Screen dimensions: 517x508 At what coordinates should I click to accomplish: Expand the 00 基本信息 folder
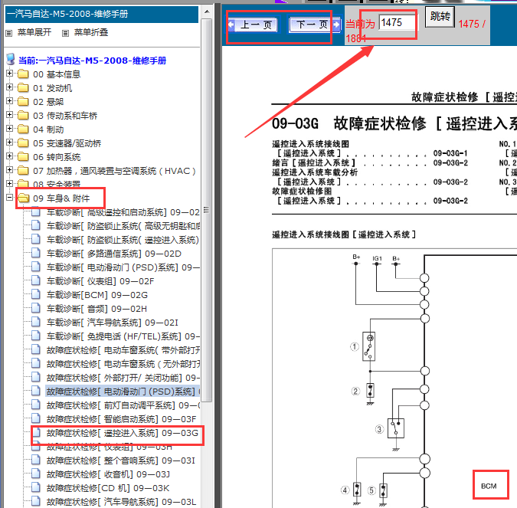(x=9, y=74)
